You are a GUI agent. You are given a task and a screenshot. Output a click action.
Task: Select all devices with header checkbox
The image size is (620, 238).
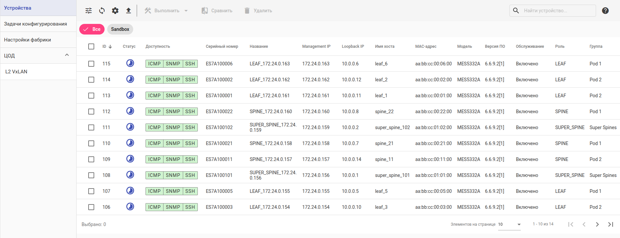click(x=91, y=46)
